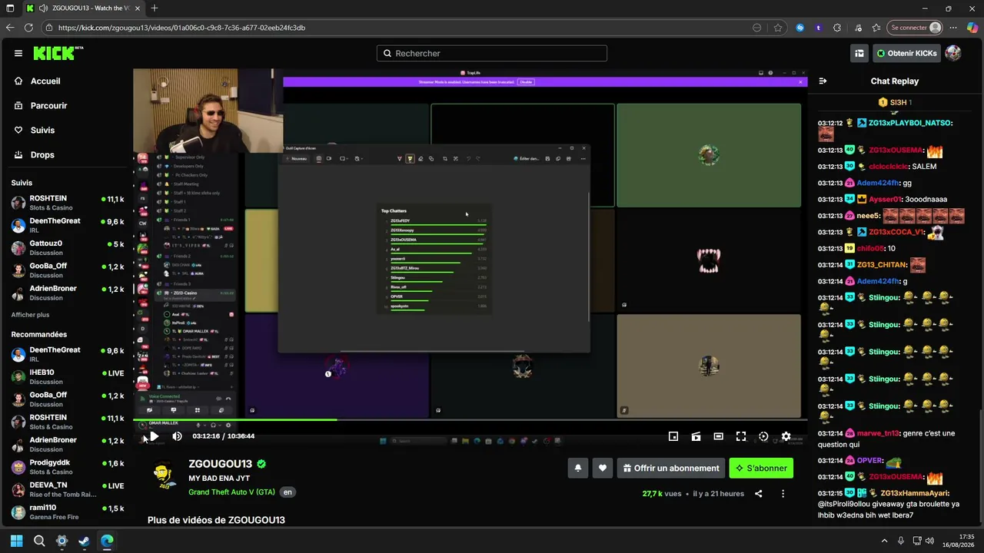Click the Edge taskbar icon
This screenshot has width=984, height=553.
click(x=107, y=541)
